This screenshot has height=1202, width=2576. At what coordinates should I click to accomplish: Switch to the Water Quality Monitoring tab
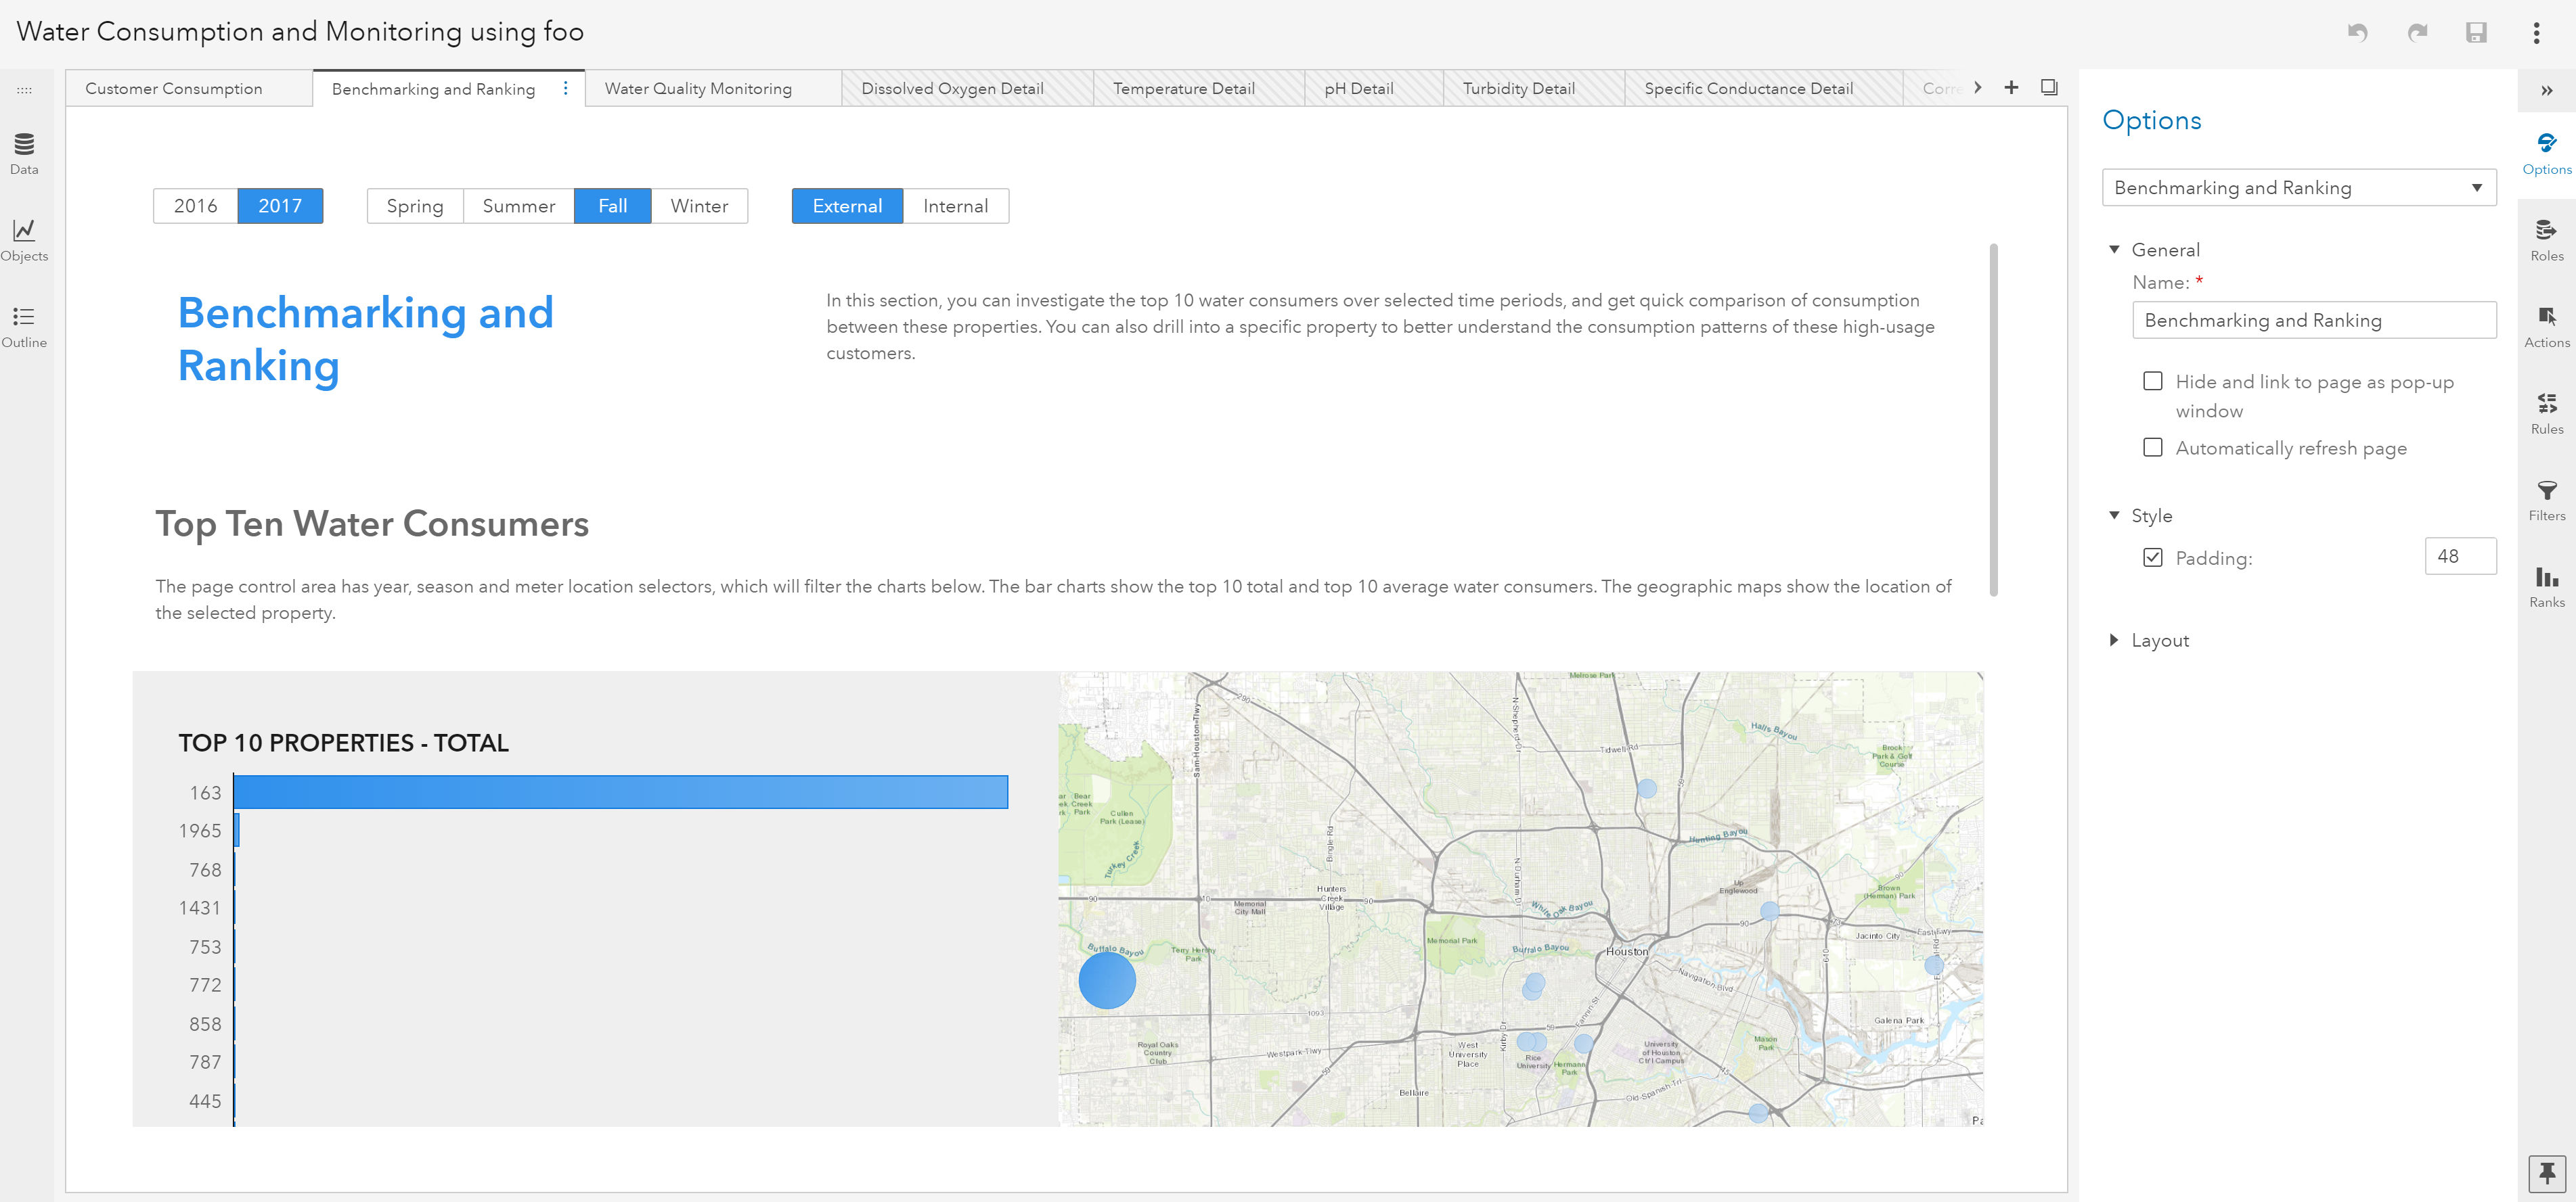click(698, 88)
